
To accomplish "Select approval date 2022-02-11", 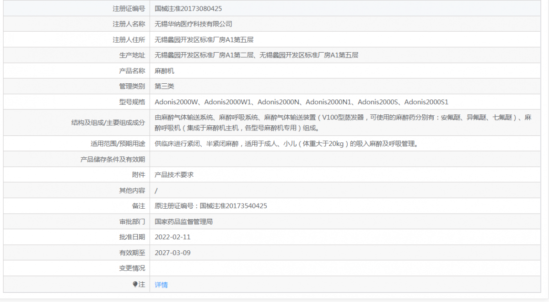I will pos(172,237).
